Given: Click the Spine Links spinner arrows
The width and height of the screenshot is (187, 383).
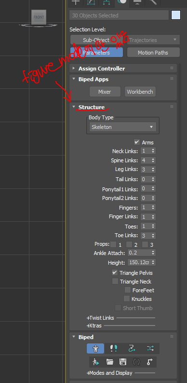Looking at the screenshot, I should coord(153,160).
